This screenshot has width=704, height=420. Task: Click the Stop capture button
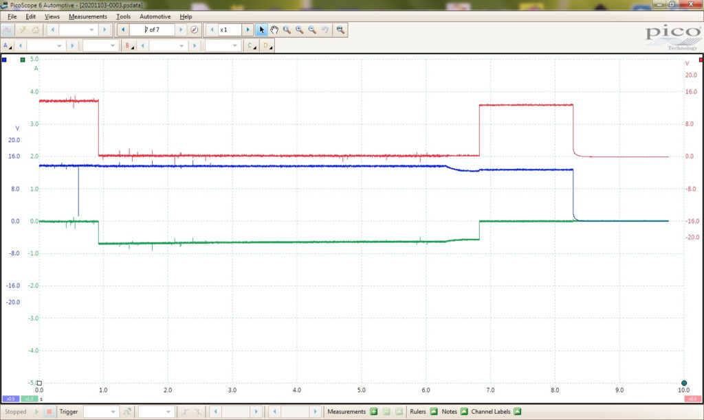(49, 412)
